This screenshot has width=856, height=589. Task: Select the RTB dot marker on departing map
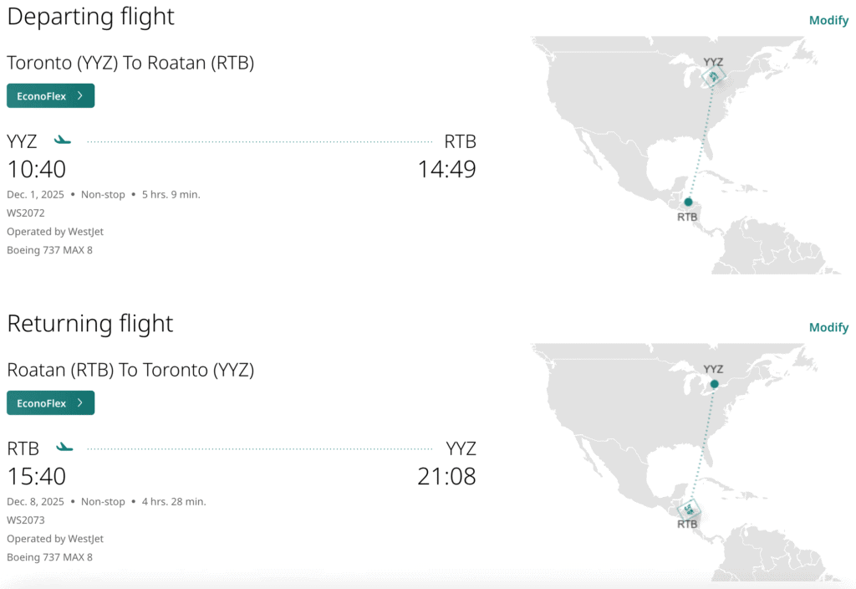pyautogui.click(x=688, y=202)
